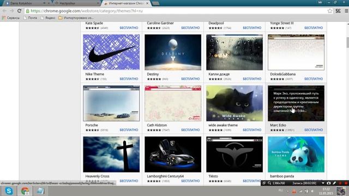Click the green padlock security icon
Viewport: 349px width, 196px height.
tap(28, 11)
